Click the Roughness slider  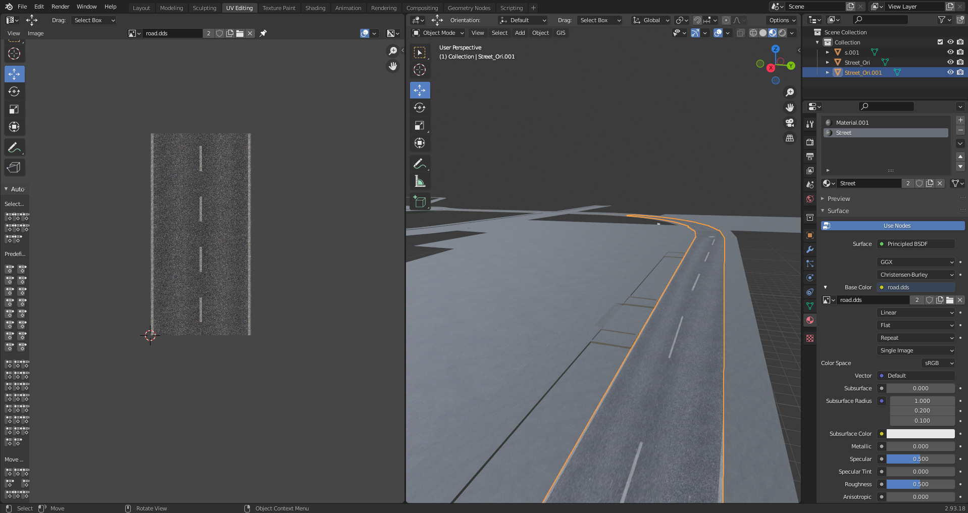pyautogui.click(x=920, y=484)
